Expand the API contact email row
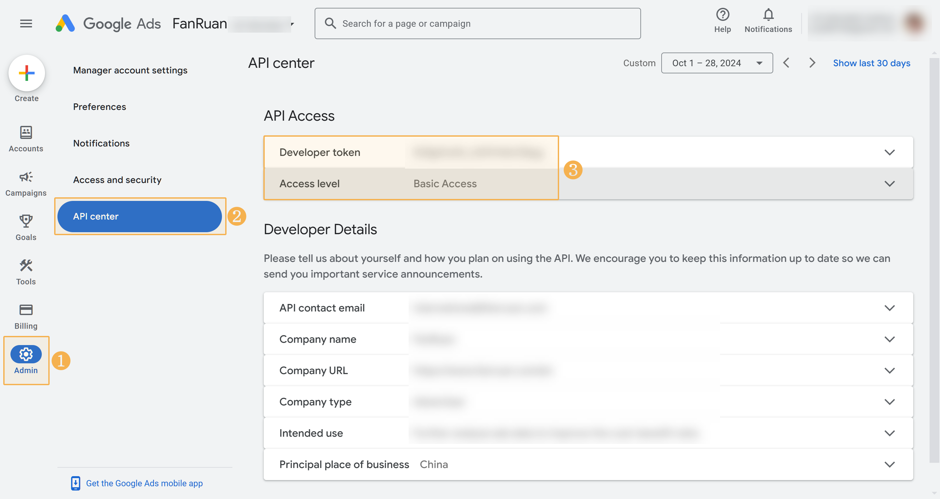The image size is (940, 499). tap(889, 308)
